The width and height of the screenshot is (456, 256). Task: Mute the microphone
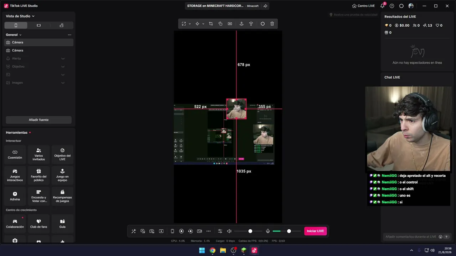(x=268, y=231)
